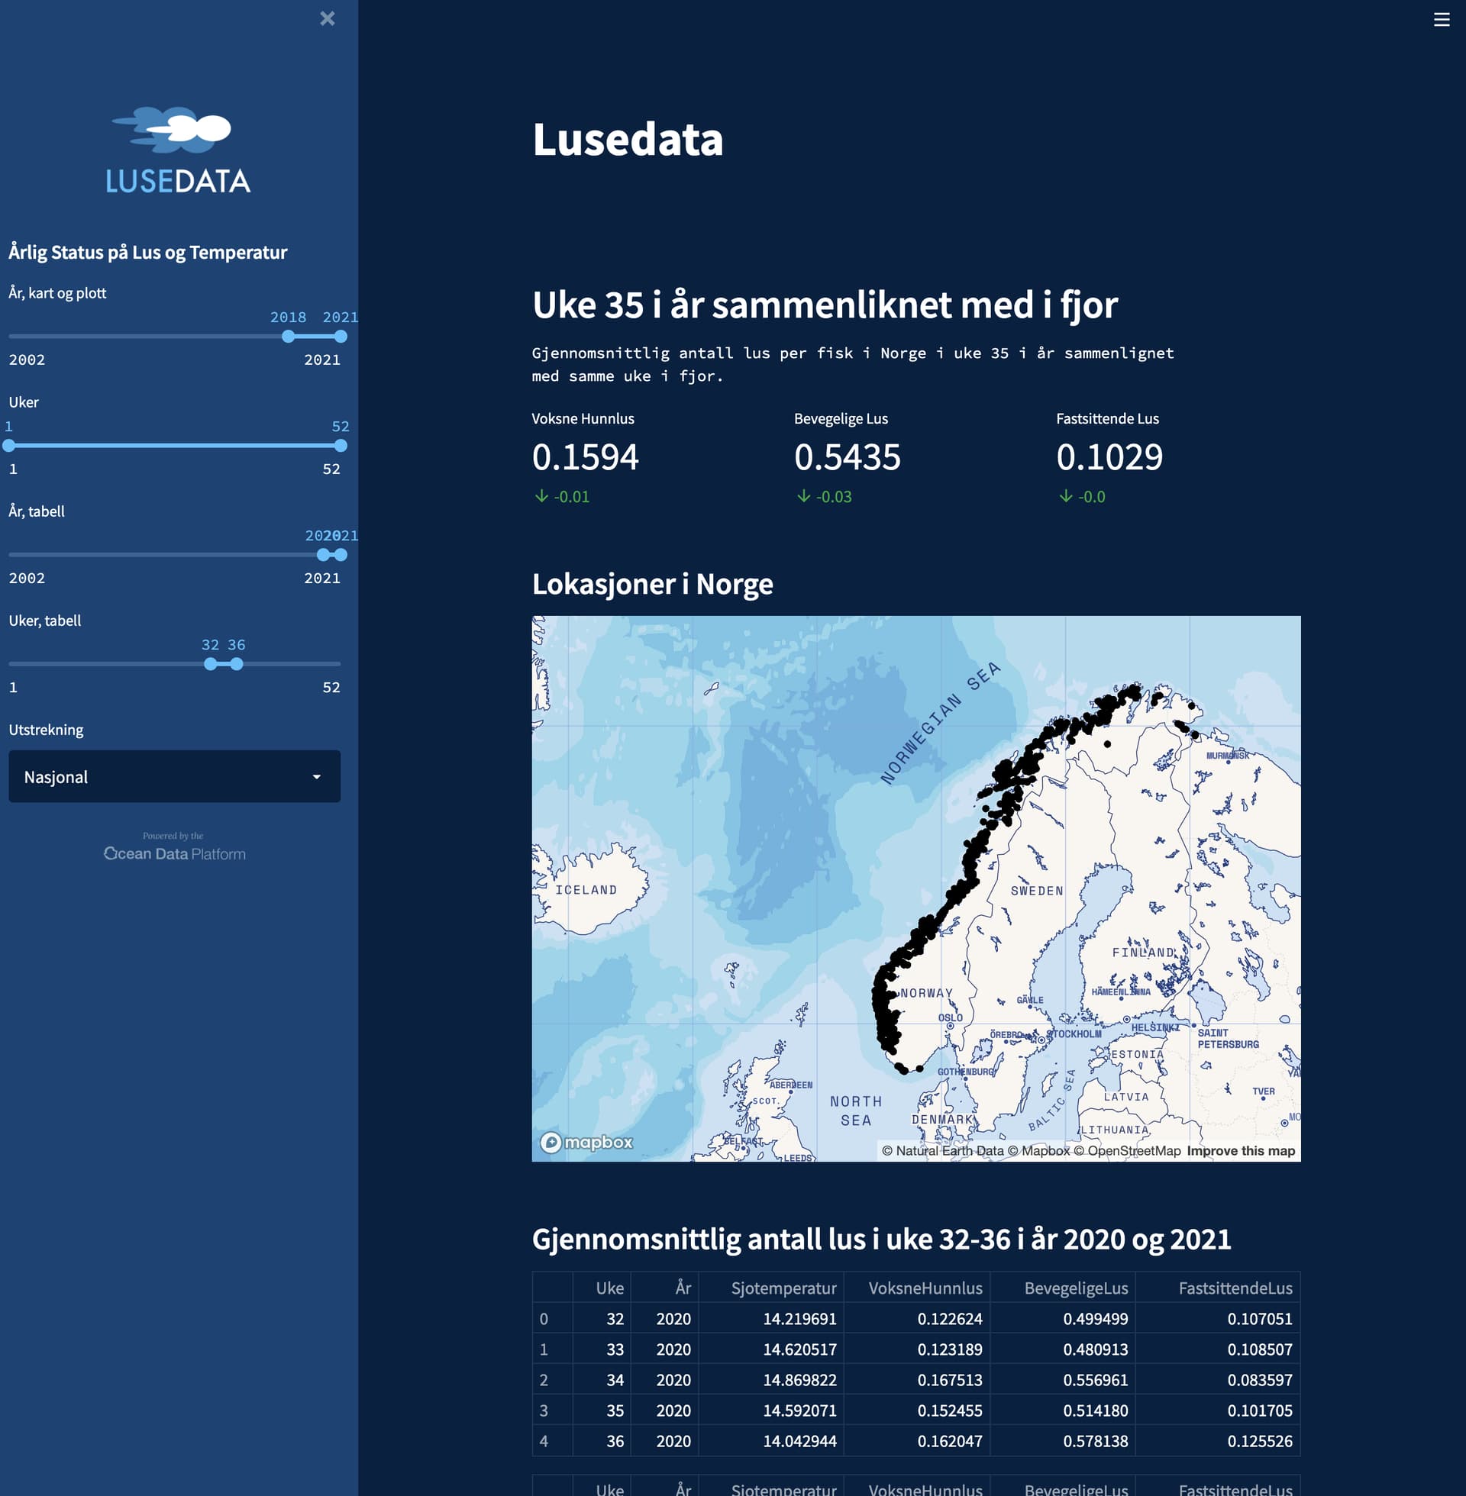1466x1496 pixels.
Task: Click the Voksne Hunnlus metric value 0.1594
Action: point(585,457)
